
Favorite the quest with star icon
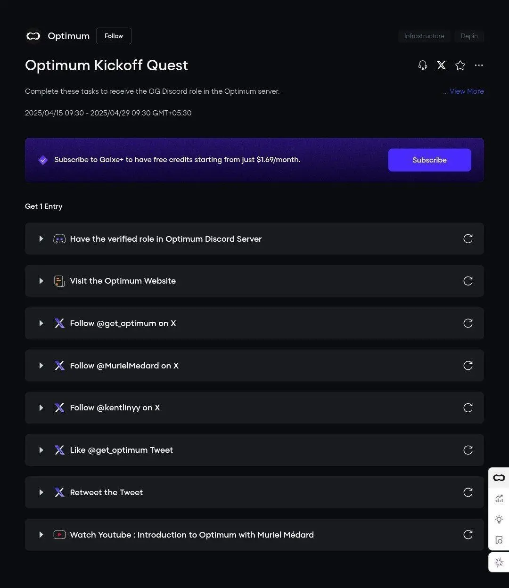pos(460,65)
